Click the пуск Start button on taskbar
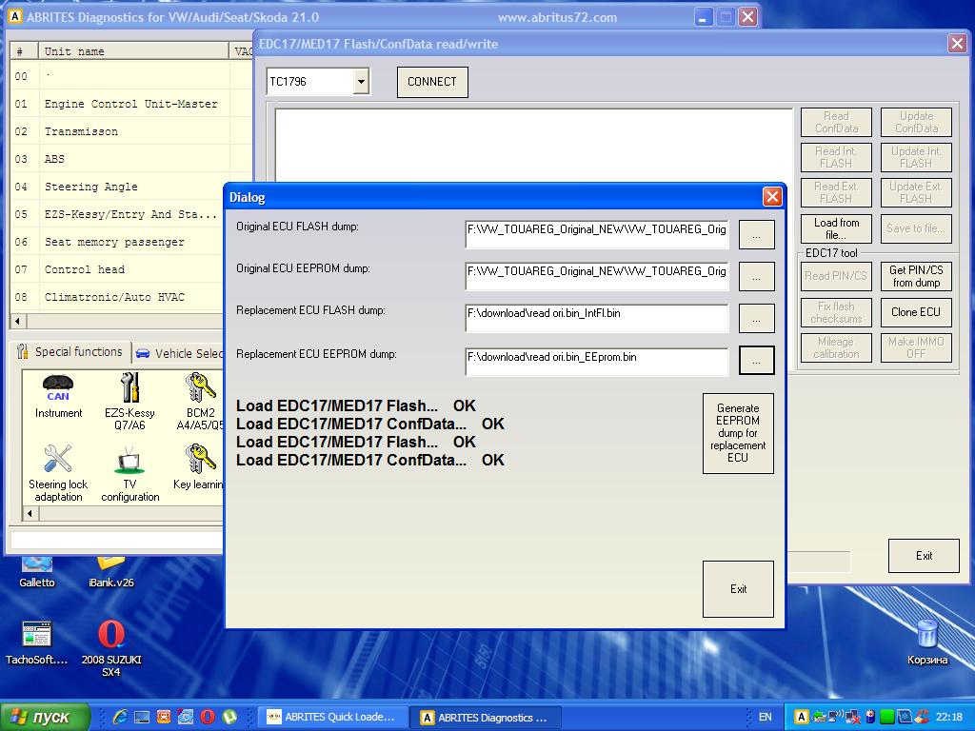Image resolution: width=975 pixels, height=731 pixels. (45, 717)
